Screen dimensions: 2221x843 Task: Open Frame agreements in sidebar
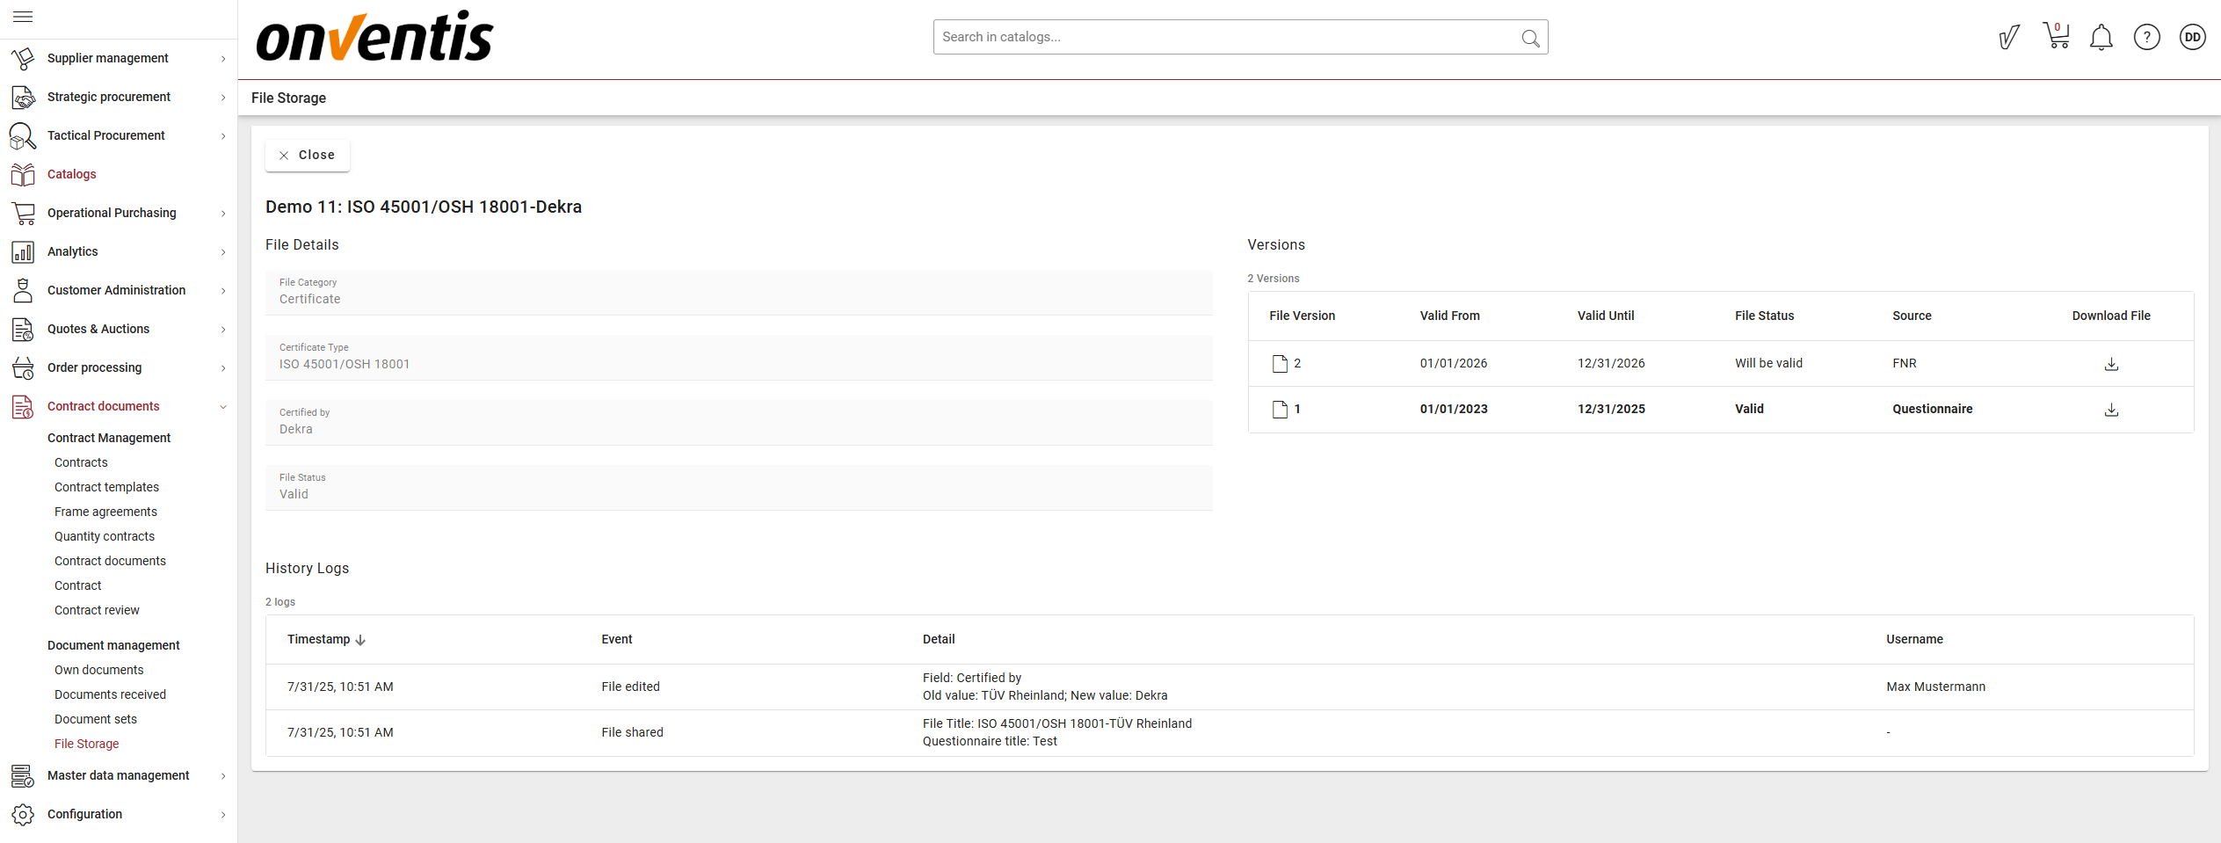[105, 512]
